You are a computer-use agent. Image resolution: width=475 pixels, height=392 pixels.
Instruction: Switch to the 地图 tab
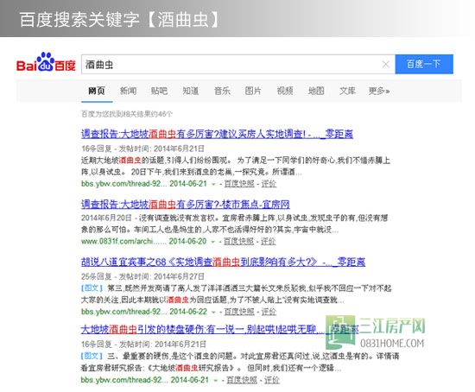point(316,91)
